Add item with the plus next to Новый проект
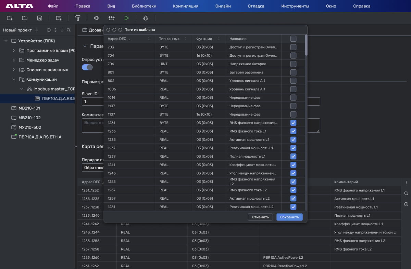The image size is (411, 269). (x=36, y=30)
